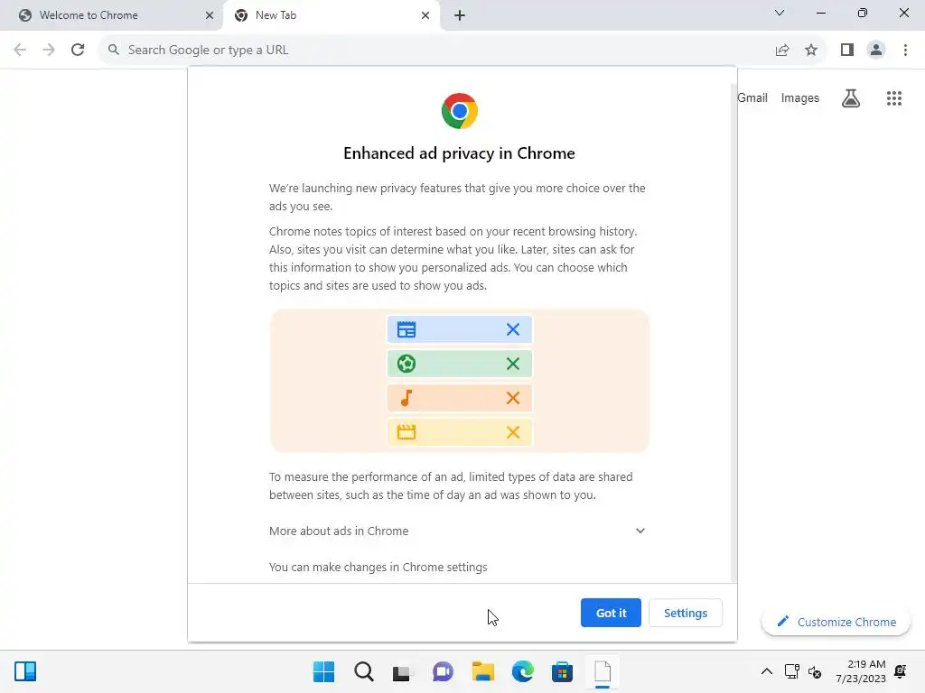Click the yellow movie topic X

click(513, 432)
